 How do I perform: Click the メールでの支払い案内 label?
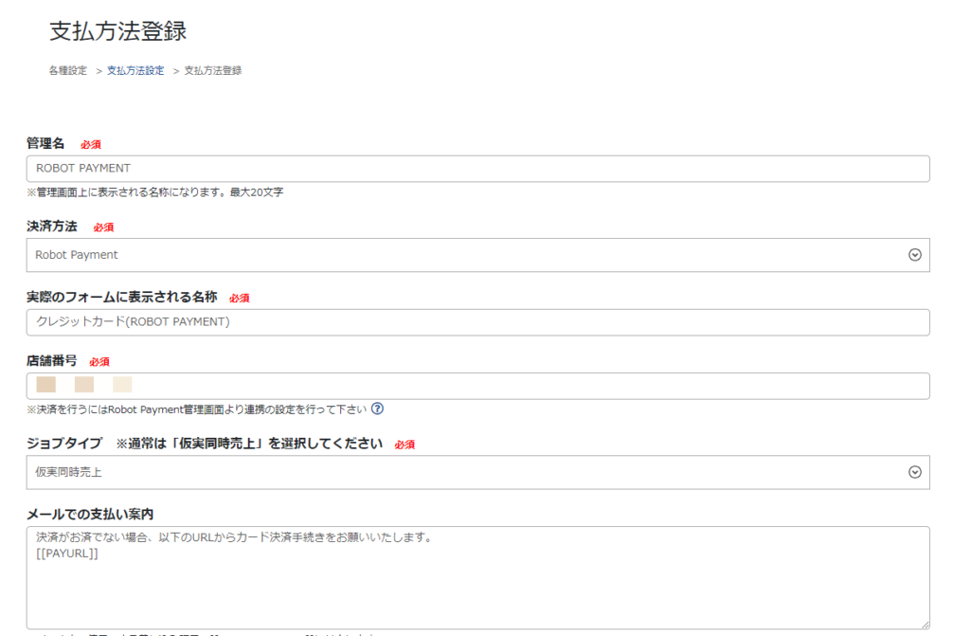(90, 515)
